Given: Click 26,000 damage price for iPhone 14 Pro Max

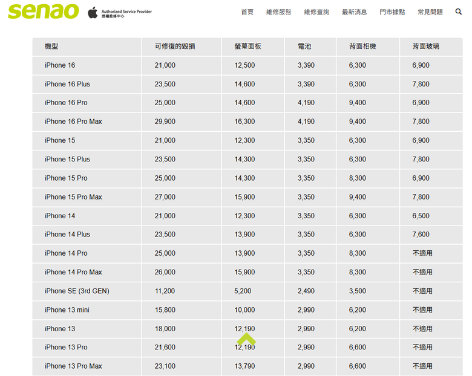Looking at the screenshot, I should [x=165, y=272].
